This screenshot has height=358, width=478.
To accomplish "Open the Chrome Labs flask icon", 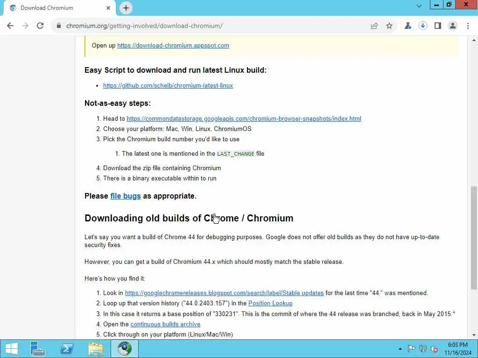I will pos(408,26).
